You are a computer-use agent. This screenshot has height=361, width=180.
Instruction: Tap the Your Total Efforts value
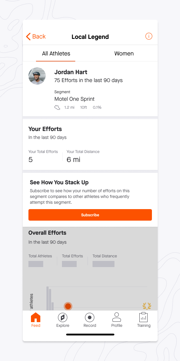point(30,159)
